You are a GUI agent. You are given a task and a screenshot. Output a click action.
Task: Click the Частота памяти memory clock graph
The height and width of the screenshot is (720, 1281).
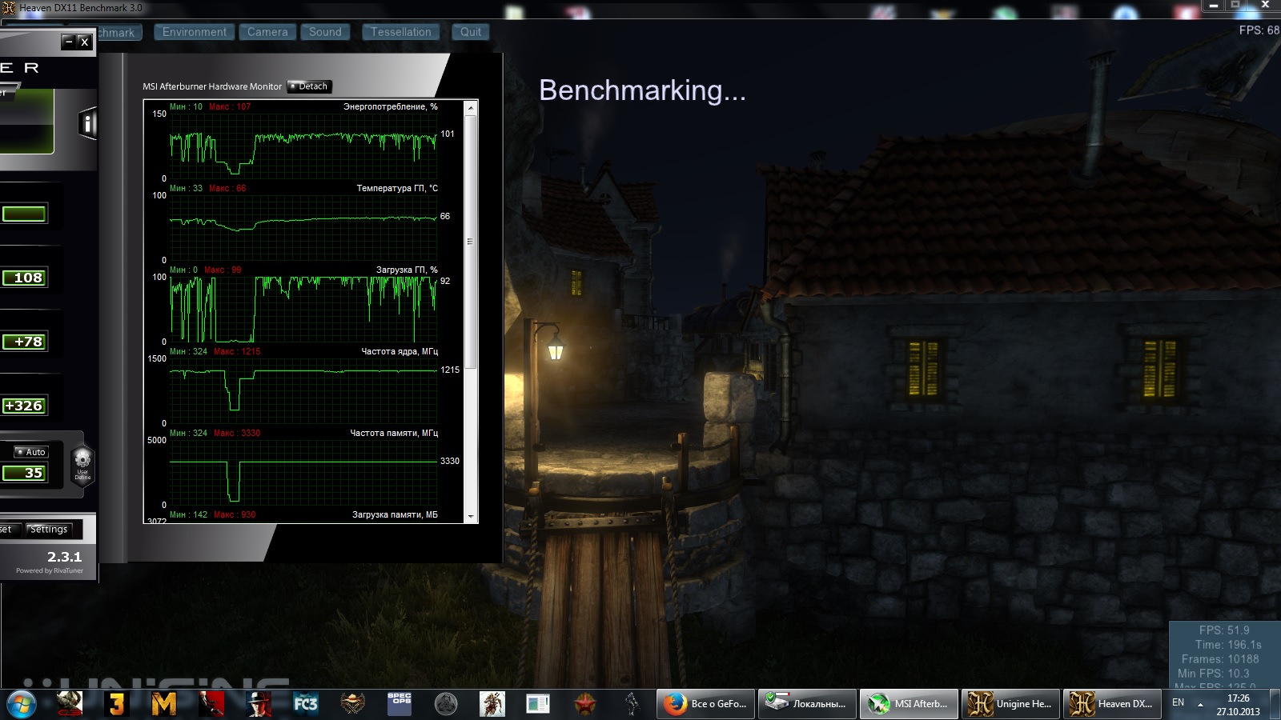(303, 472)
